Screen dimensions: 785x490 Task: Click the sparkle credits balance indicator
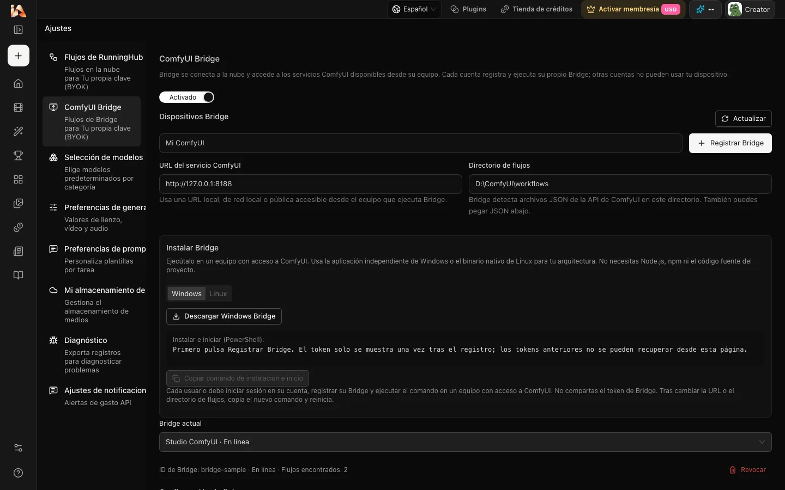click(705, 9)
